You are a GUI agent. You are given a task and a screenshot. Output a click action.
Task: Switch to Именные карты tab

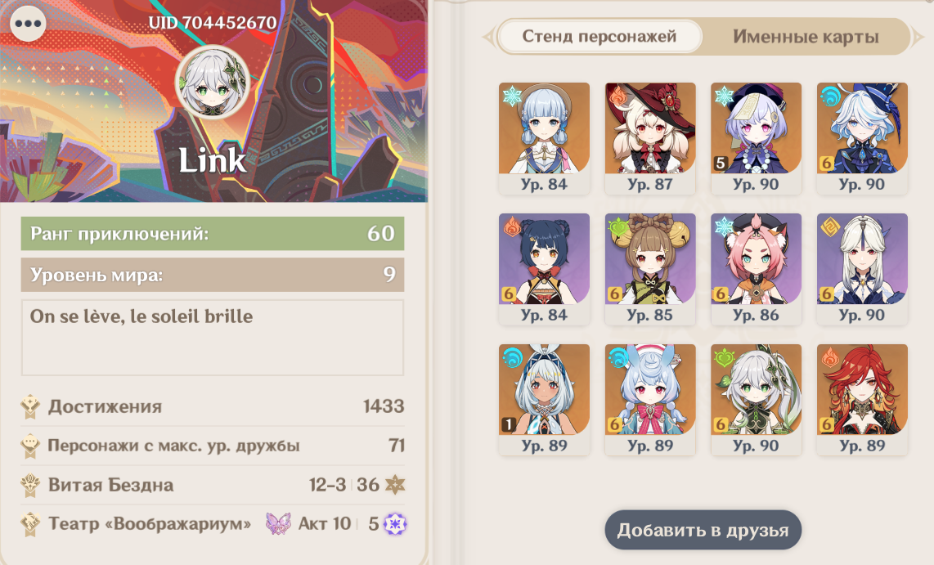(x=806, y=37)
